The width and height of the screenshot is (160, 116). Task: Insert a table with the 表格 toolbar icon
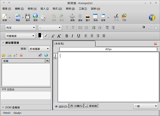[x=95, y=16]
